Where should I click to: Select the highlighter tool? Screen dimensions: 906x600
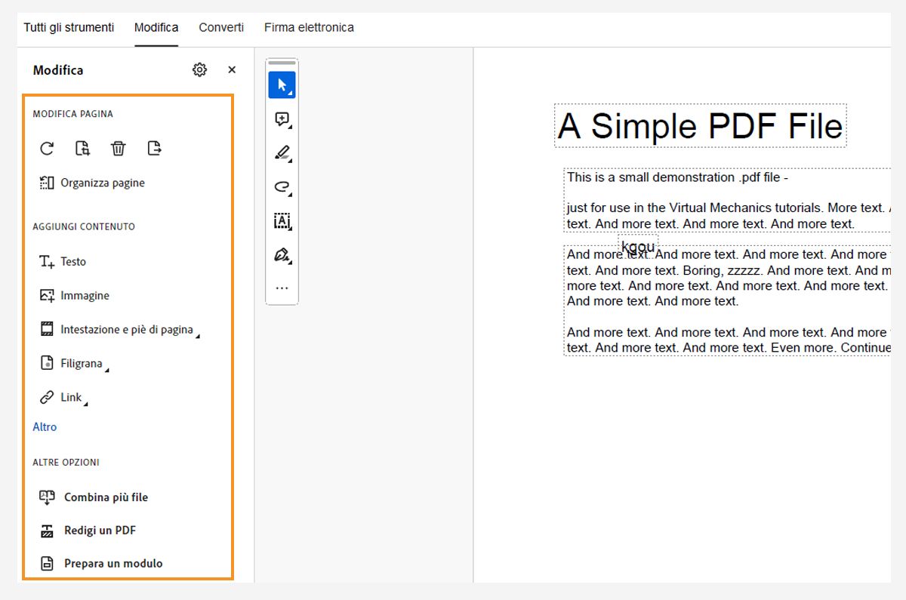(x=282, y=153)
